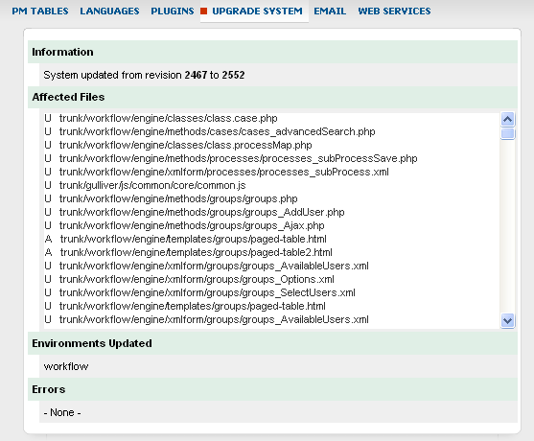534x441 pixels.
Task: Switch to the Languages tab
Action: pyautogui.click(x=109, y=12)
